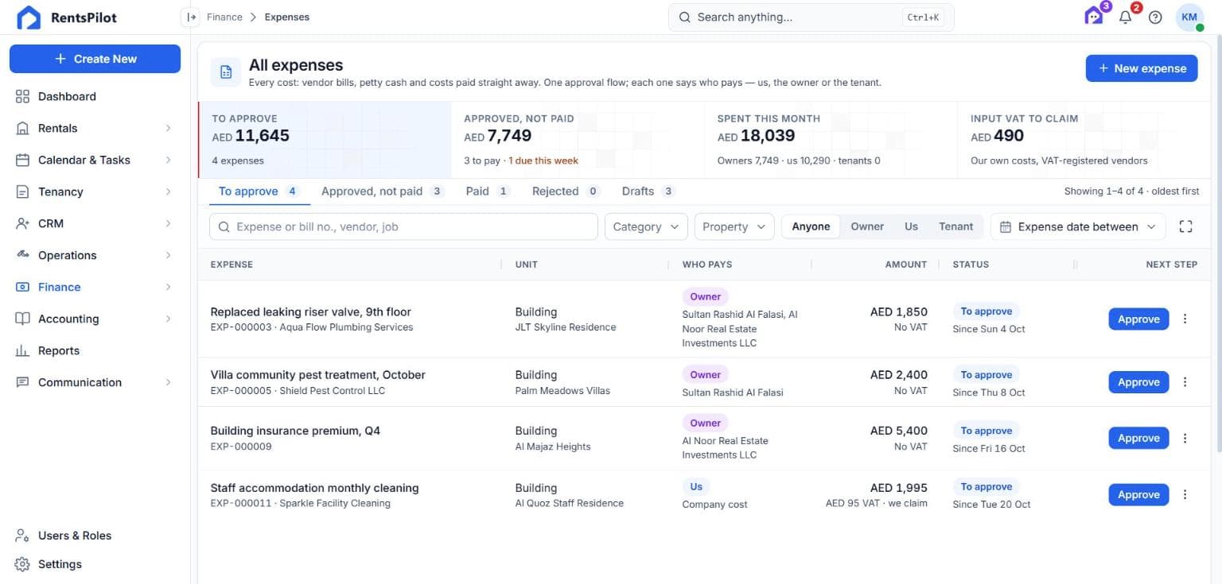
Task: Open Settings in the sidebar
Action: pos(95,564)
